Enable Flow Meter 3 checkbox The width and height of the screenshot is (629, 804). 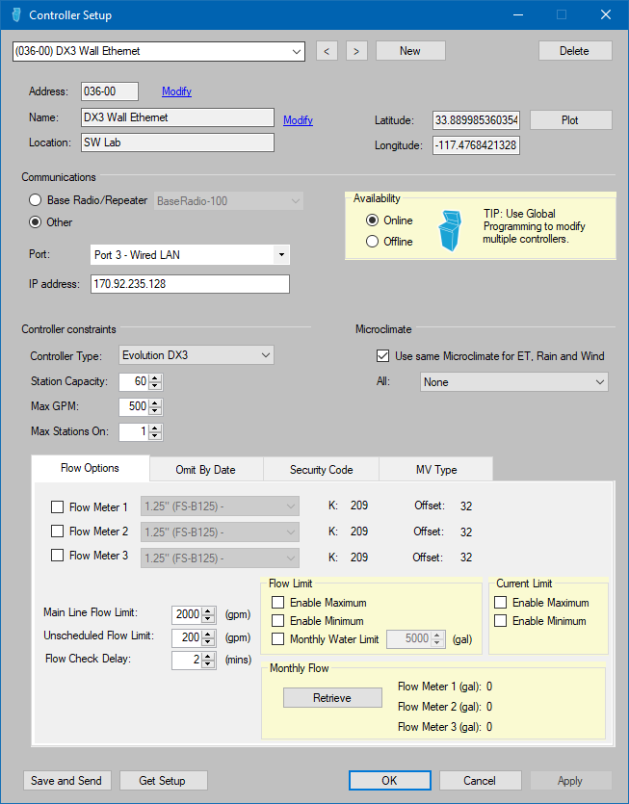click(x=57, y=556)
